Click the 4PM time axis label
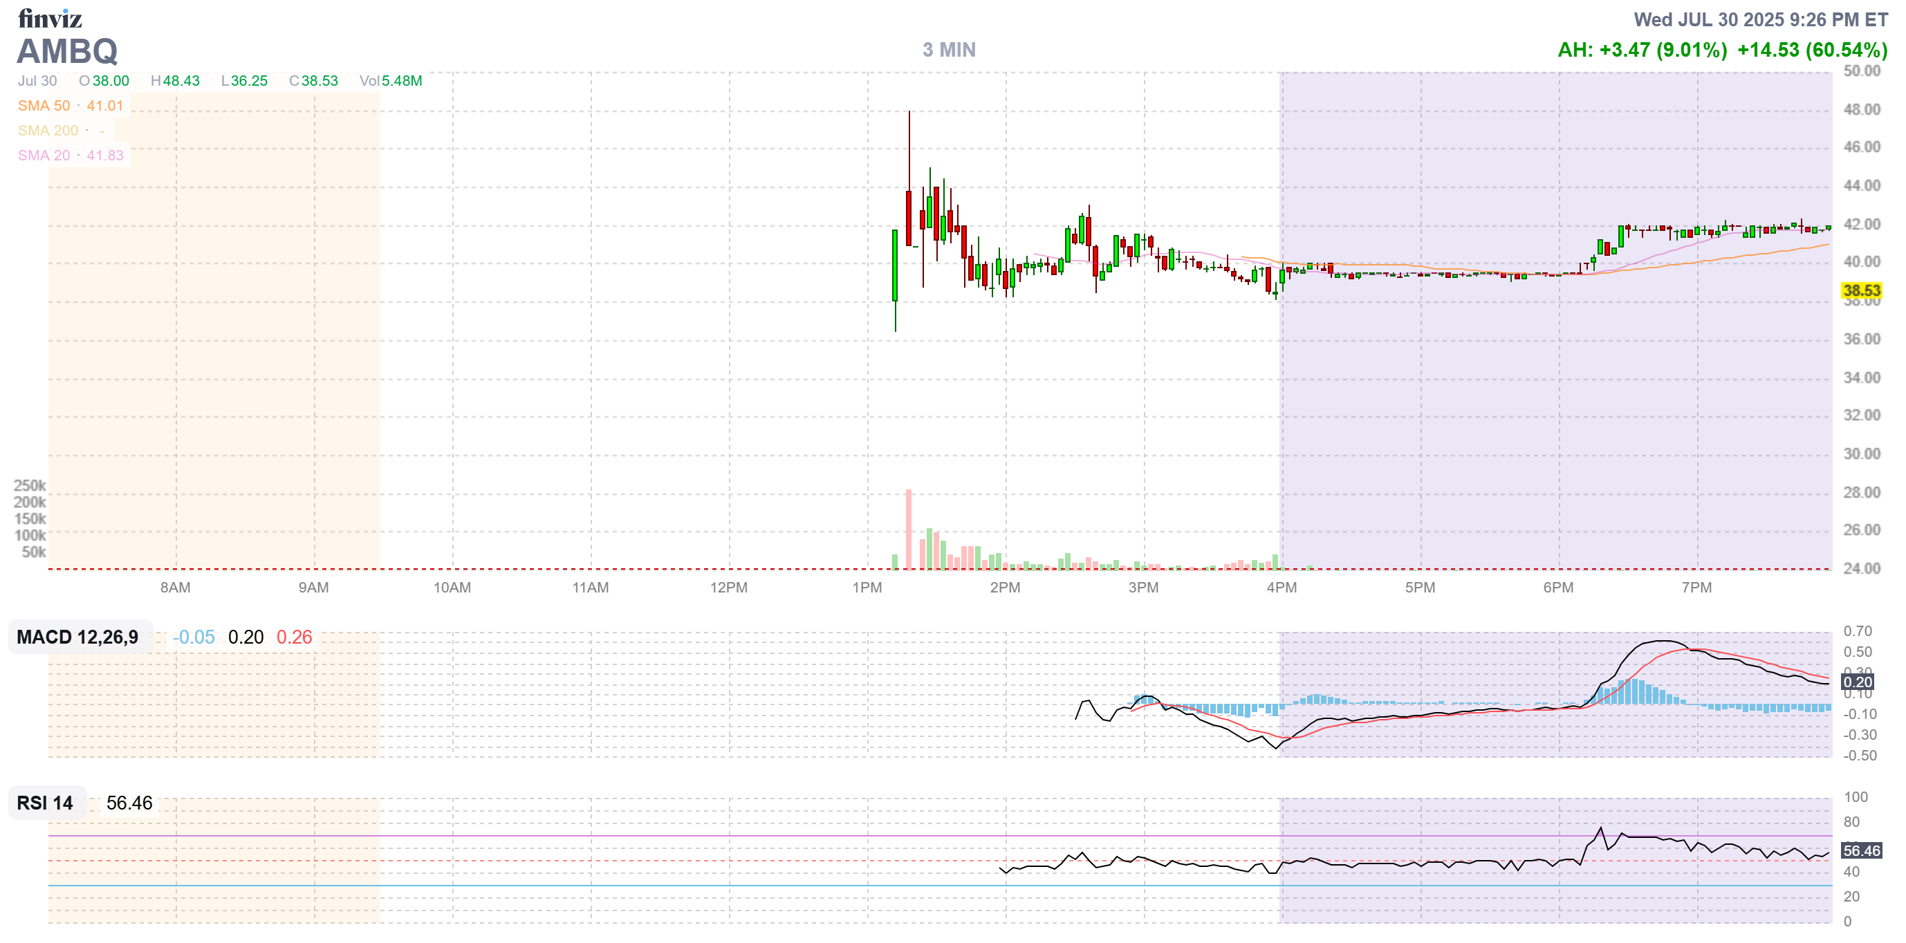This screenshot has height=943, width=1906. click(1282, 588)
